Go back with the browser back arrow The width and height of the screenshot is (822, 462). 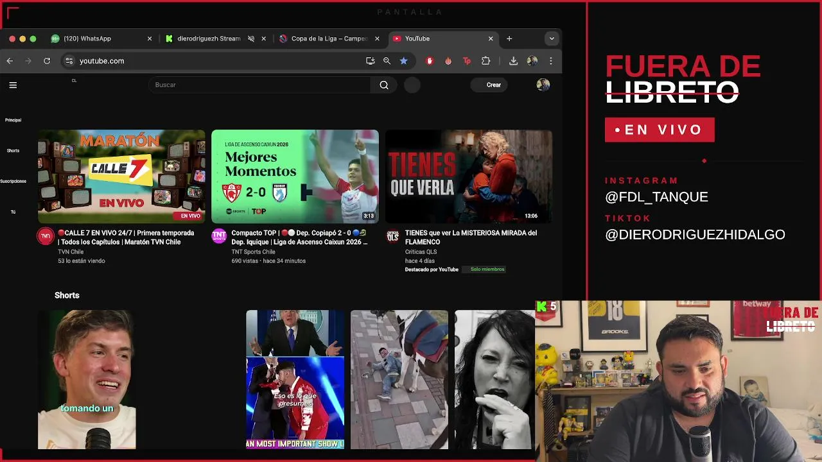pyautogui.click(x=10, y=61)
